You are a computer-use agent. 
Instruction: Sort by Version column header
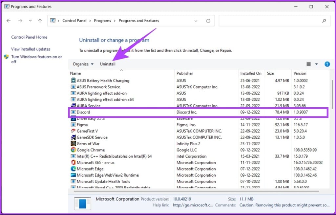[x=300, y=73]
